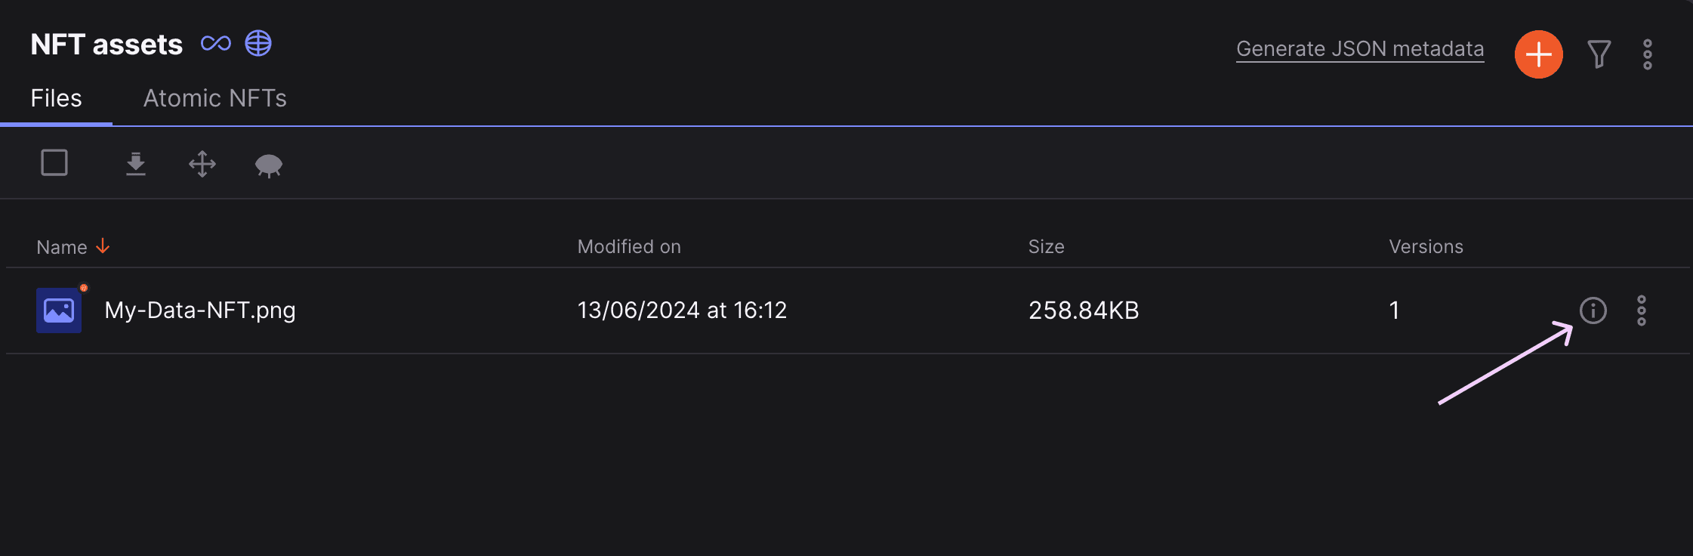Open My-Data-NFT.png row three-dot menu
This screenshot has height=556, width=1693.
pos(1641,310)
